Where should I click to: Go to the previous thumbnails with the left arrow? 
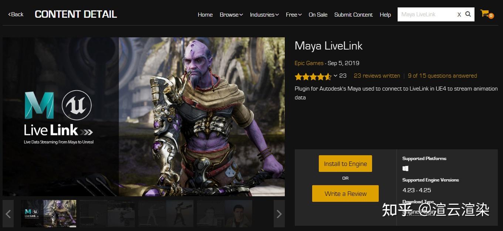(8, 214)
